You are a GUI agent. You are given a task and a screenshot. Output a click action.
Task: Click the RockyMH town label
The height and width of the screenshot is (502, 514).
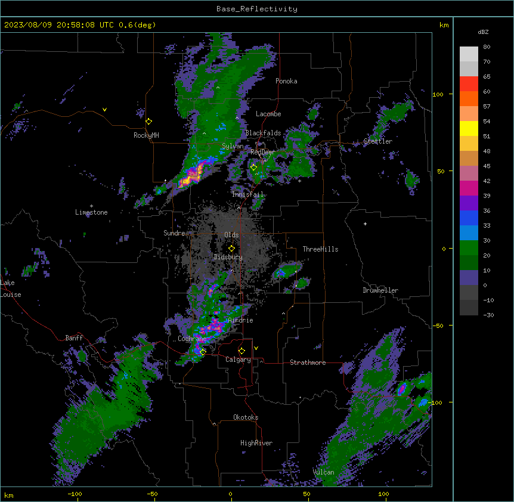(146, 135)
